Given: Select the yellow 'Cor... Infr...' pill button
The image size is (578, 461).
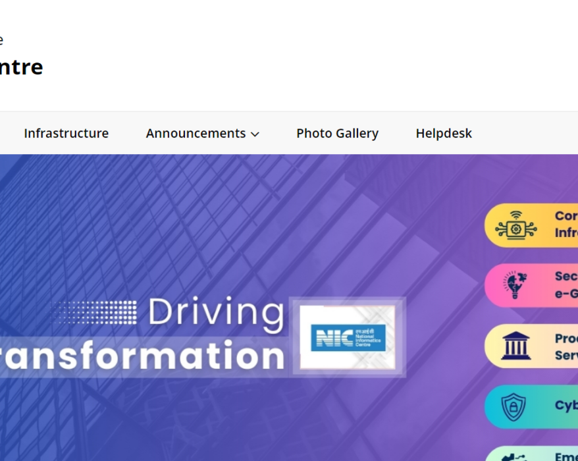Looking at the screenshot, I should pos(531,225).
